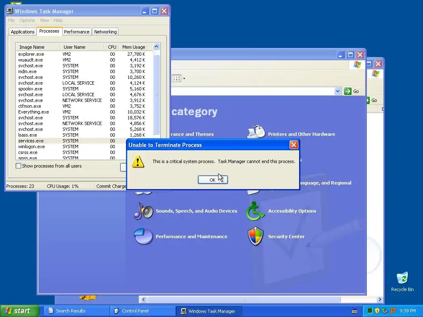Open the Help menu in Task Manager
Image resolution: width=423 pixels, height=317 pixels.
point(58,20)
